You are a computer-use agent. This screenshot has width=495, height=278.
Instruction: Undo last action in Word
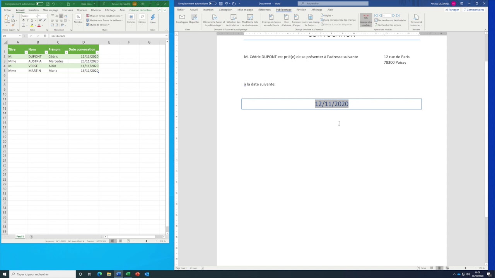coord(227,3)
